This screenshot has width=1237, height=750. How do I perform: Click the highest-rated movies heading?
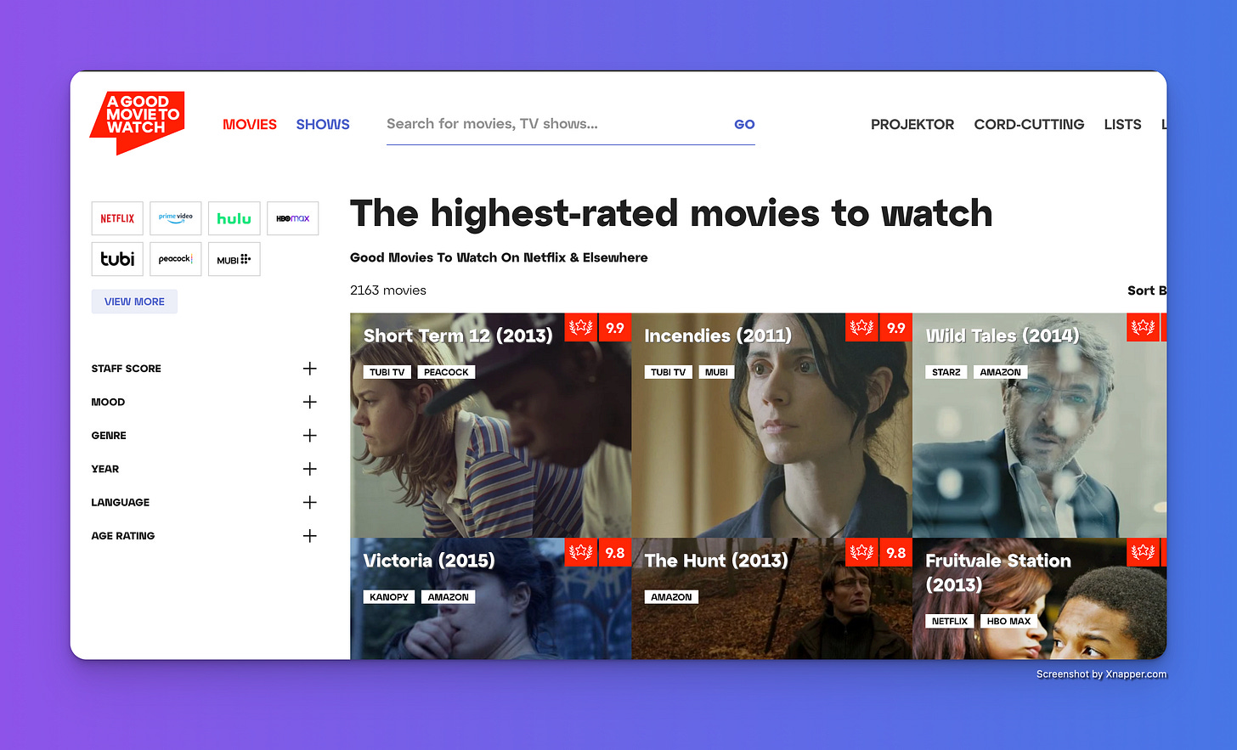click(671, 213)
